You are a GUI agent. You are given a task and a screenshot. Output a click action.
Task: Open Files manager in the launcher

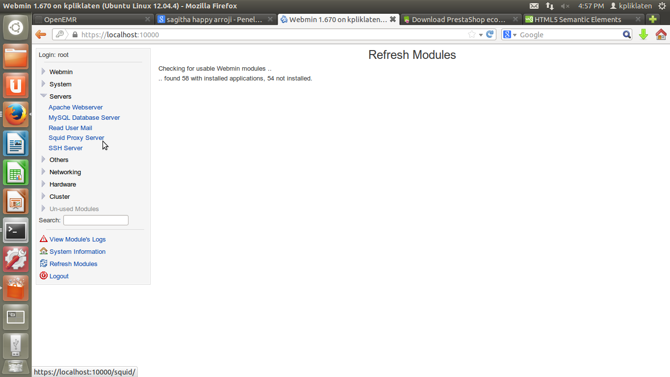point(16,56)
